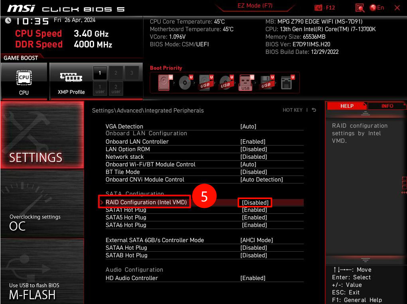407x304 pixels.
Task: Select XMP user profile 1
Action: (x=100, y=89)
